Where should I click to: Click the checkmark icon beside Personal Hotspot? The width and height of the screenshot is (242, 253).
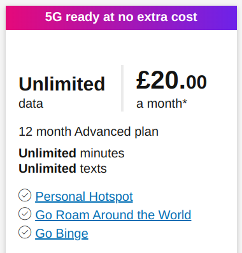tap(25, 195)
